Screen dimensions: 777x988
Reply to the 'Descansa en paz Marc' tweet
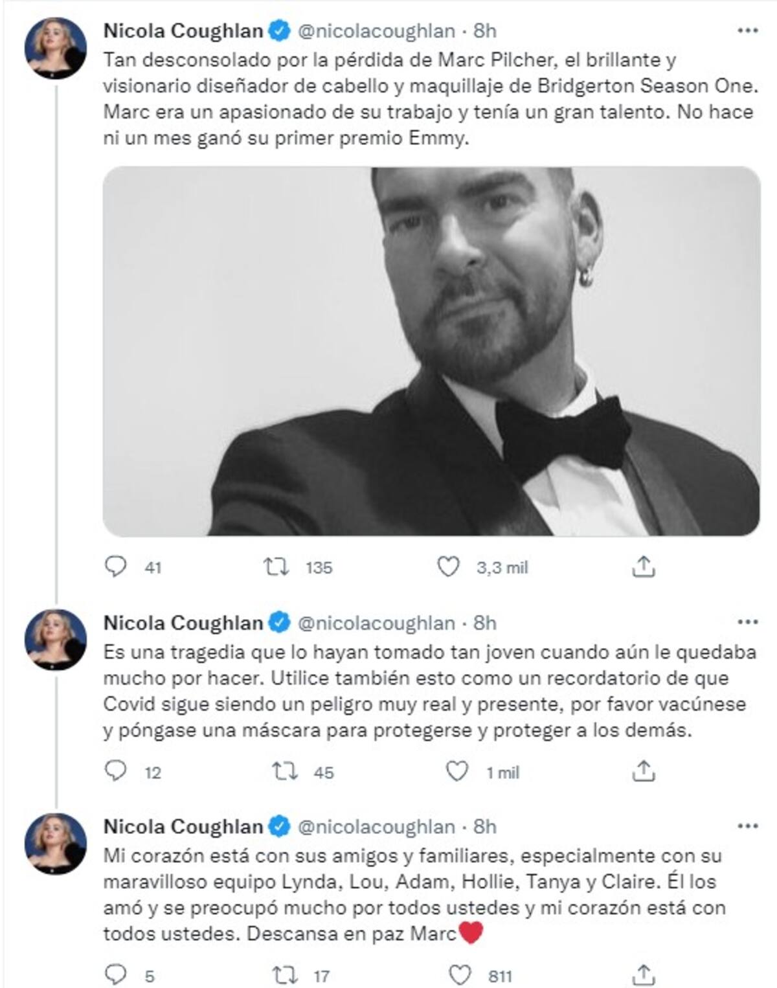coord(116,974)
